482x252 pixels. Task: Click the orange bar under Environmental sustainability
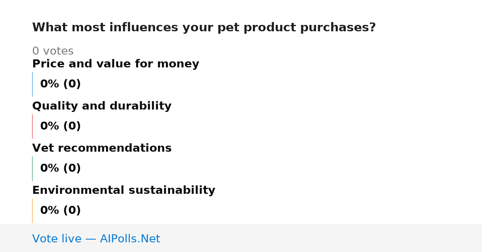32,211
